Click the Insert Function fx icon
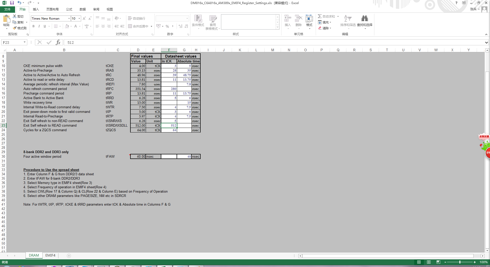This screenshot has height=267, width=490. (x=58, y=42)
